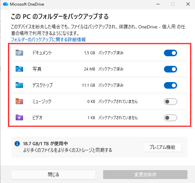Click the Microsoft OneDrive title text
Image resolution: width=195 pixels, height=183 pixels.
click(27, 4)
